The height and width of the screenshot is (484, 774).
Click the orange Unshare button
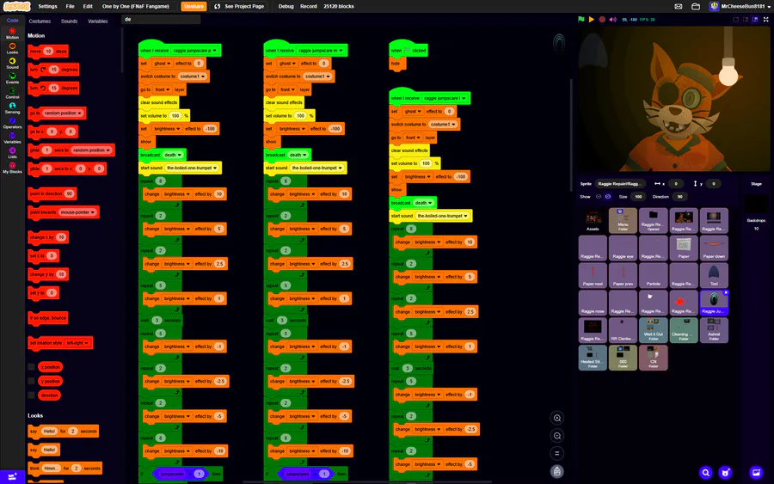193,6
